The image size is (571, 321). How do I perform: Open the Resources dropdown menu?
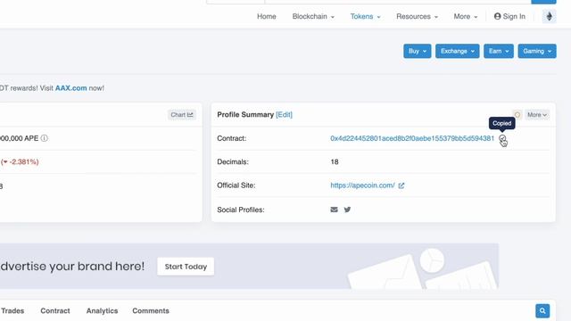[417, 16]
